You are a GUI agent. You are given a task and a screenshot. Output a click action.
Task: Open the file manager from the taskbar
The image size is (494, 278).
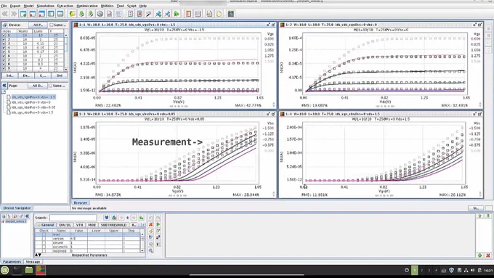click(28, 270)
